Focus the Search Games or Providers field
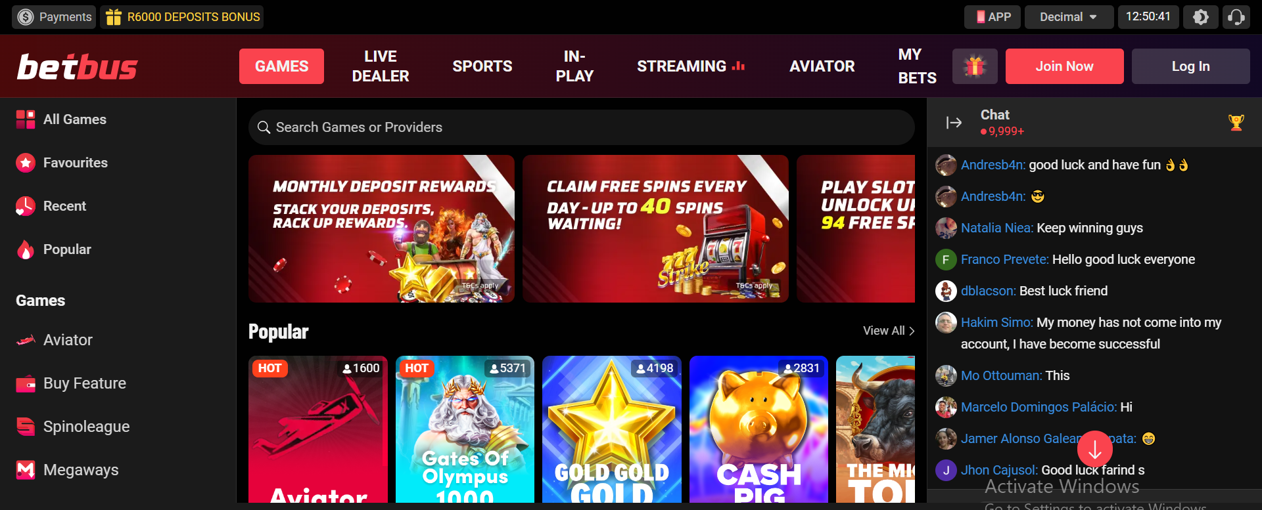 pos(581,127)
